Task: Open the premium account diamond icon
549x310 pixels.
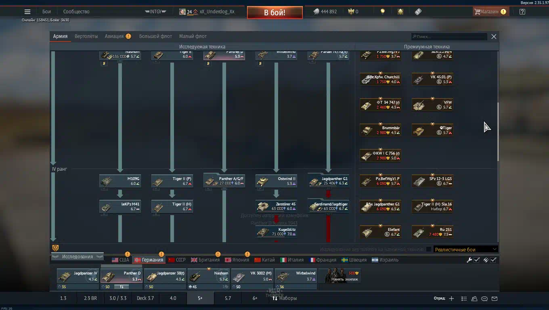Action: [x=400, y=12]
